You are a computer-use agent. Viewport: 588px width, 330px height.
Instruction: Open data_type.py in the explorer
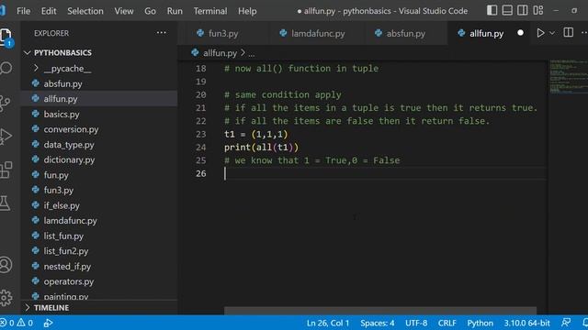click(69, 145)
